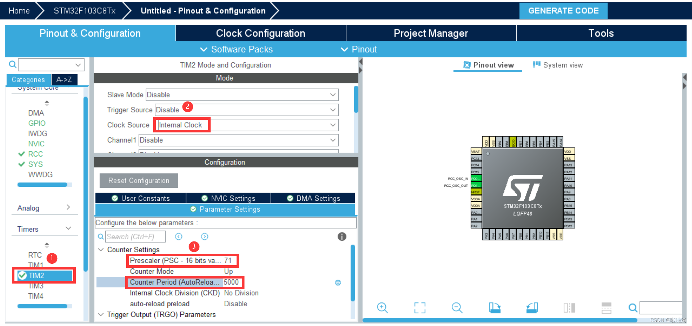Select SYS in System Core

tap(35, 164)
